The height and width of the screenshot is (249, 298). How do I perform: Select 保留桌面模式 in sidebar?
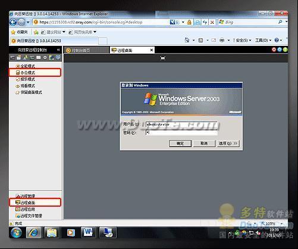[x=29, y=92]
